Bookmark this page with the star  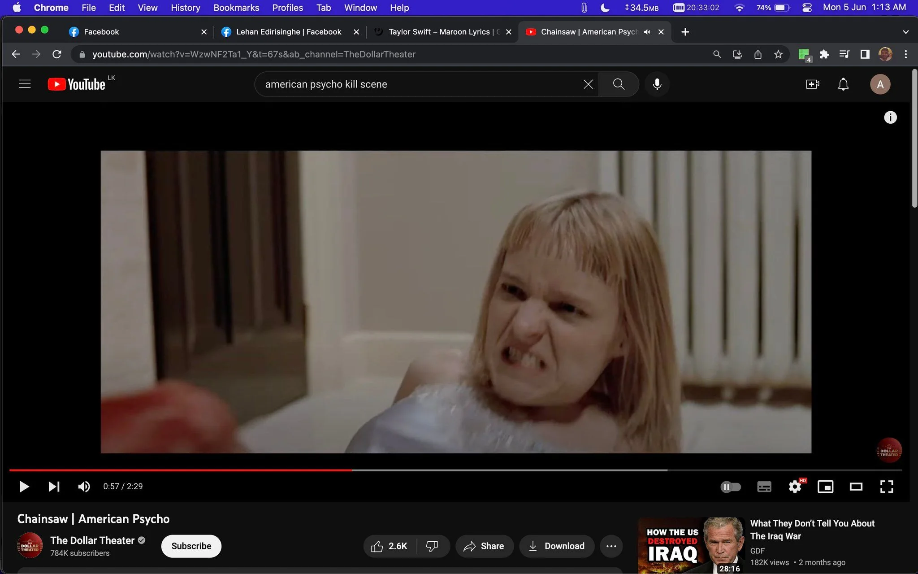pos(778,54)
